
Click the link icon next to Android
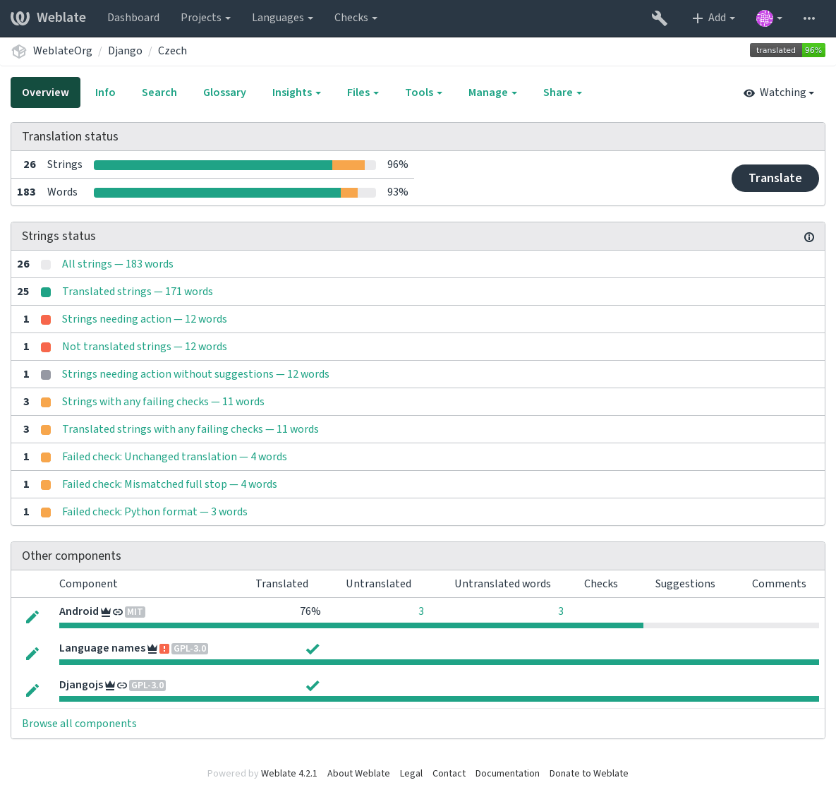(118, 612)
